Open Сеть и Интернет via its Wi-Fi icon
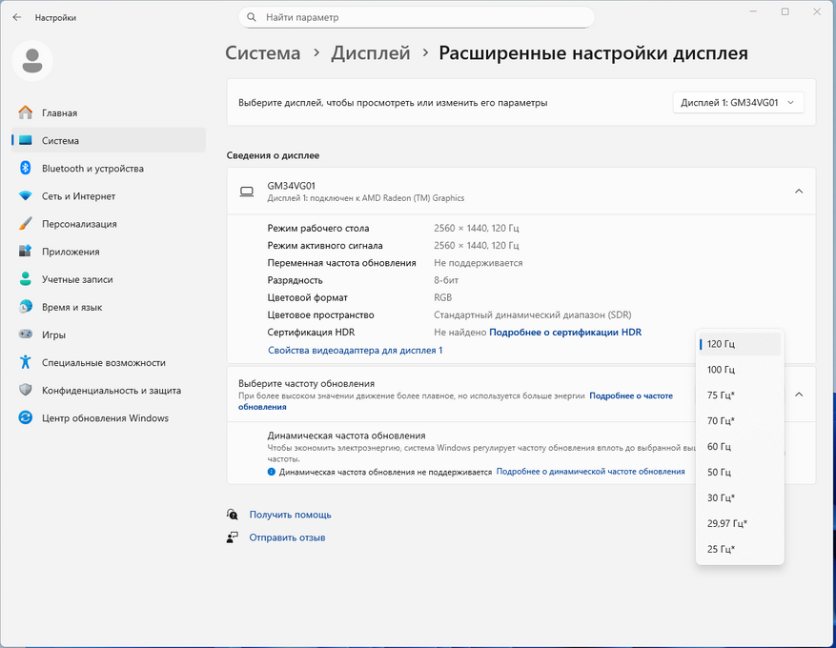 [x=25, y=196]
